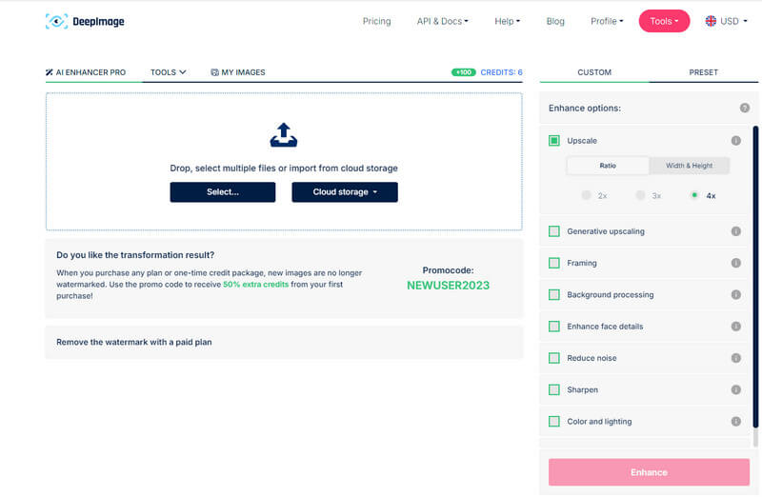Click the Enhance button

pyautogui.click(x=649, y=472)
